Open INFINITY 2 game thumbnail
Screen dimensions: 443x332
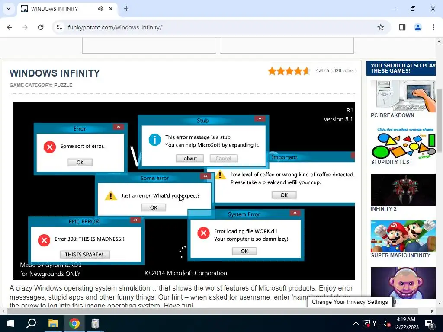tap(403, 190)
